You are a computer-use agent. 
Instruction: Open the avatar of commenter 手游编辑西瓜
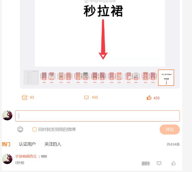(x=7, y=159)
